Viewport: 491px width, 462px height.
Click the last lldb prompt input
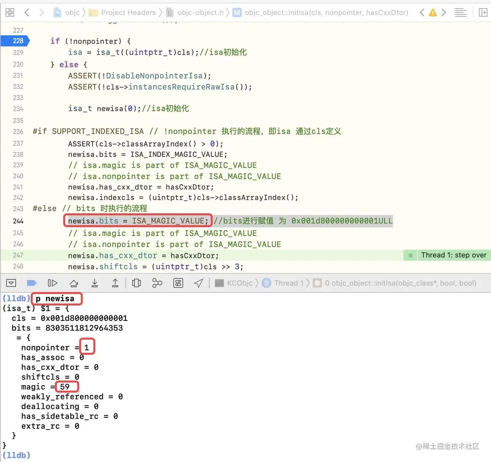[17, 455]
